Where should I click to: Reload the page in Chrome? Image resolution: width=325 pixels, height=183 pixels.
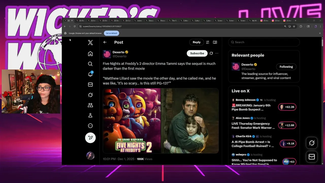tap(74, 26)
